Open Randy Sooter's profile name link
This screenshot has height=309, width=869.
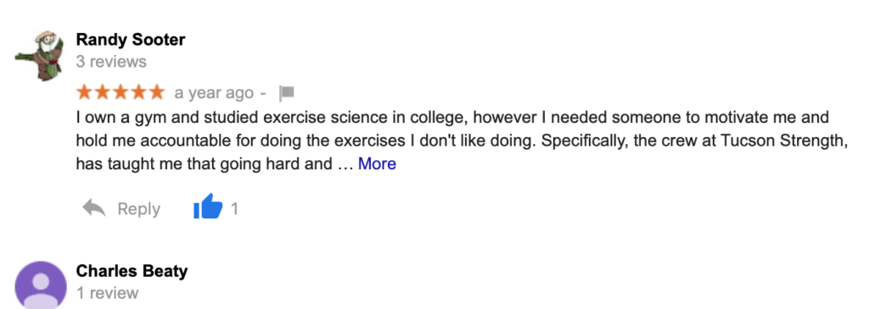(130, 40)
